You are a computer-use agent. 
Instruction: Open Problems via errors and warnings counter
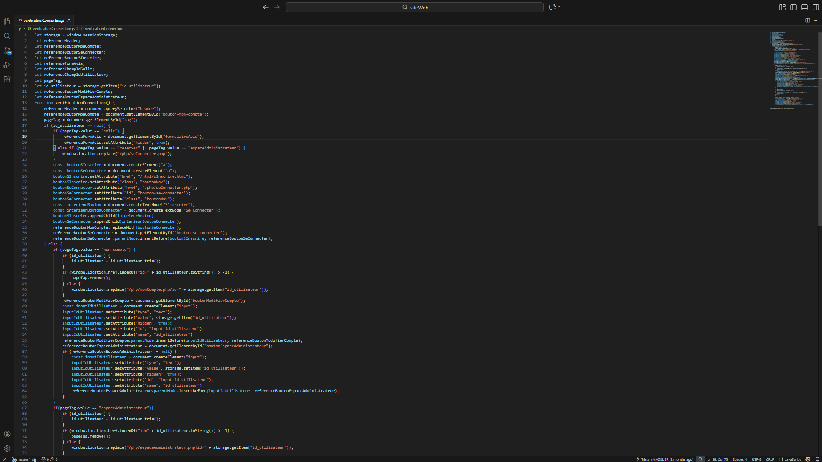coord(49,459)
